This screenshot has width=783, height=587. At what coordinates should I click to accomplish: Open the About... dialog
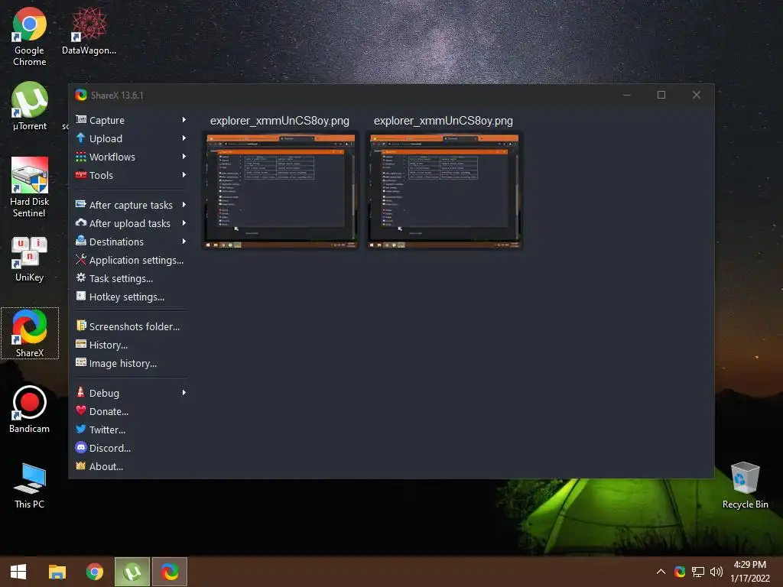[132, 466]
